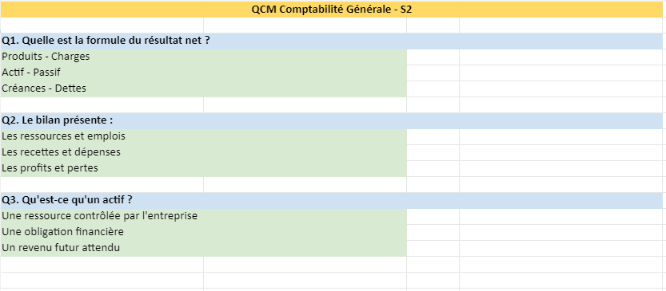This screenshot has height=291, width=666.
Task: Click the empty cell right of 'Actif - Passif'
Action: click(433, 73)
